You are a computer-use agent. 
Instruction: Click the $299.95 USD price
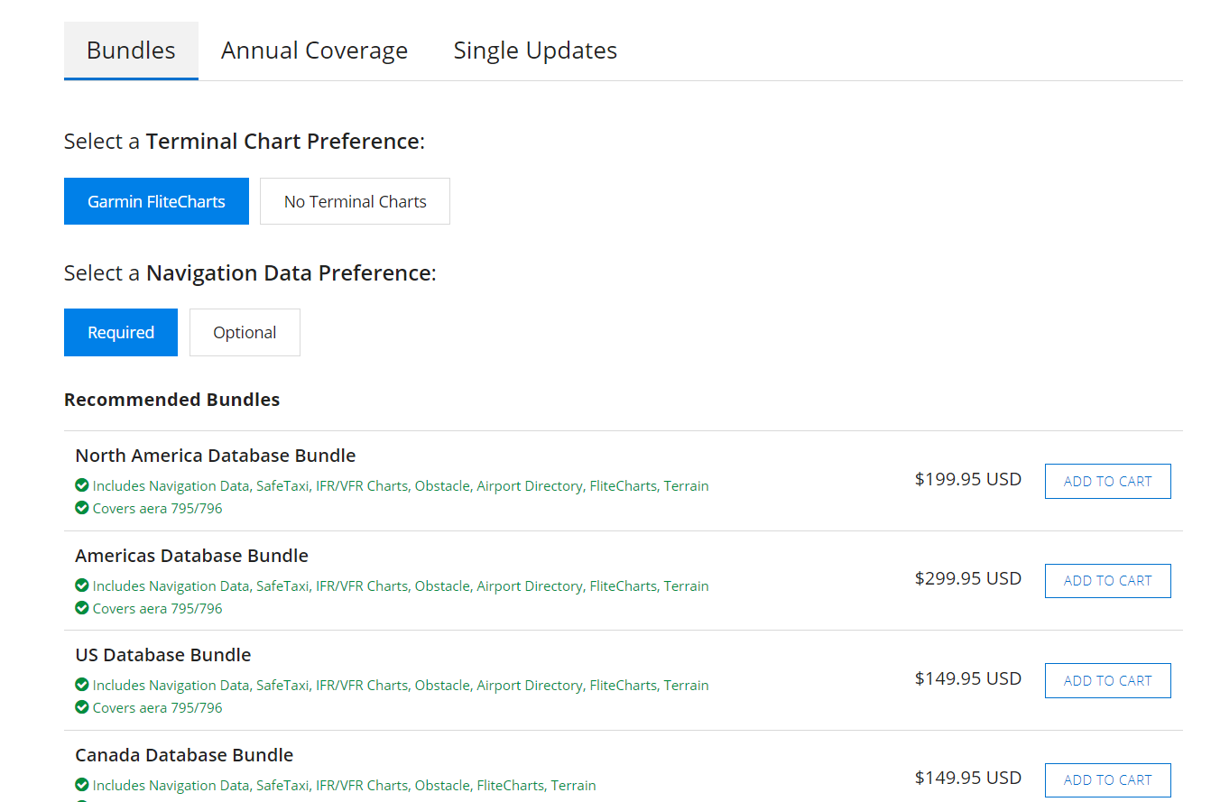968,578
